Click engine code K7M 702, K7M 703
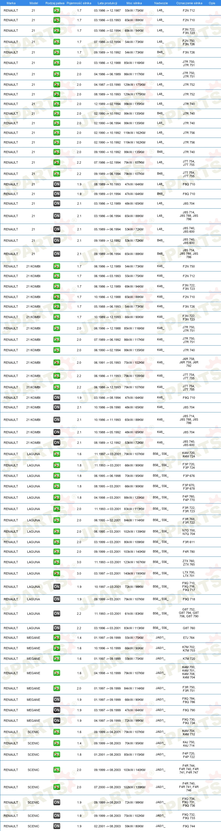The image size is (221, 831). coord(189,648)
